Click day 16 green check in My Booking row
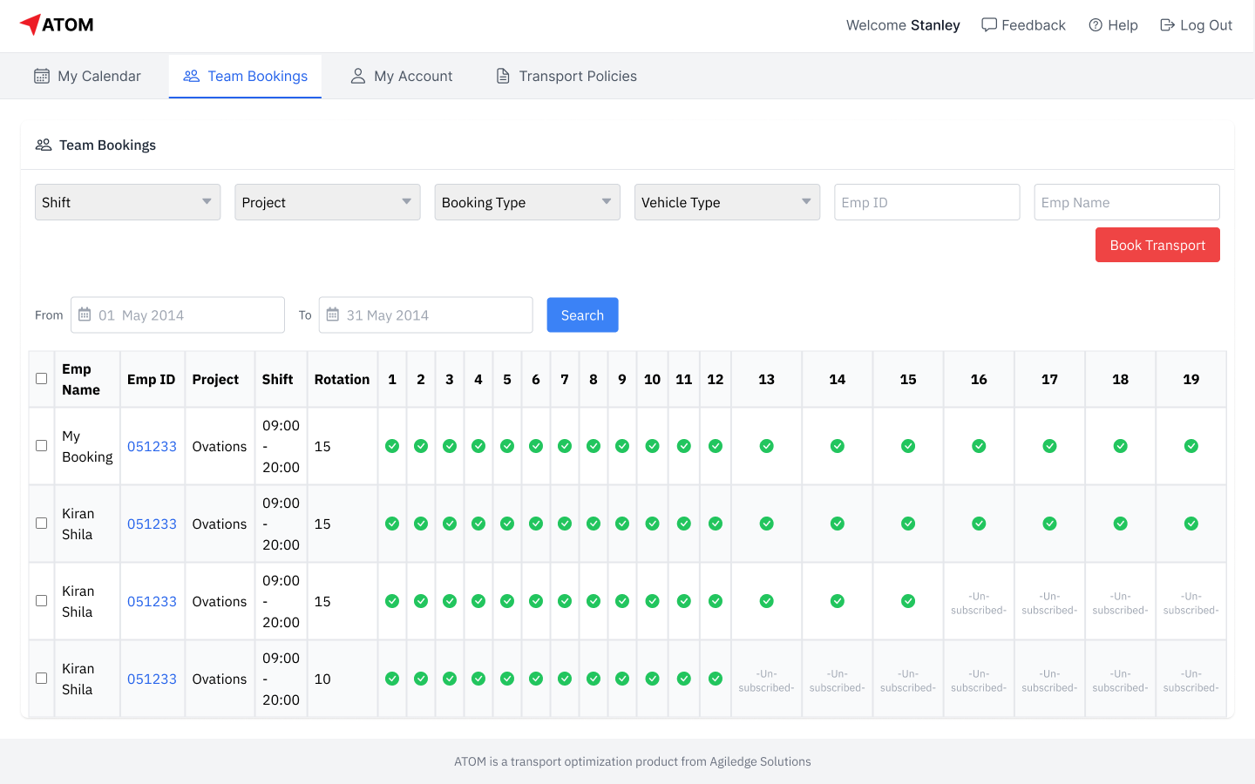Viewport: 1255px width, 784px height. pos(980,446)
